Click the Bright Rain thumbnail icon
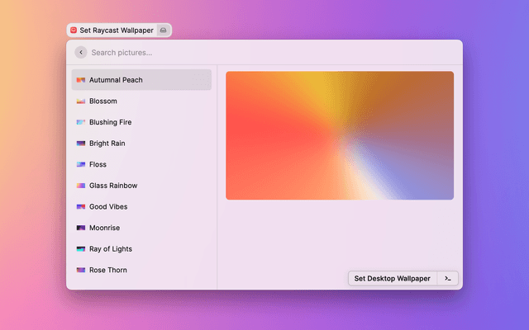 click(x=81, y=144)
